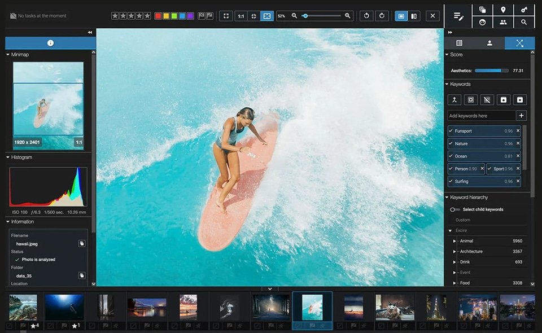Click the select all keywords icon
542x333 pixels.
coord(470,100)
